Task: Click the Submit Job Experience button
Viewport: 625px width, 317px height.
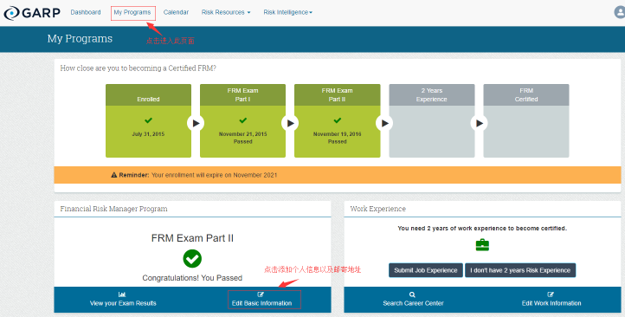Action: coord(426,270)
